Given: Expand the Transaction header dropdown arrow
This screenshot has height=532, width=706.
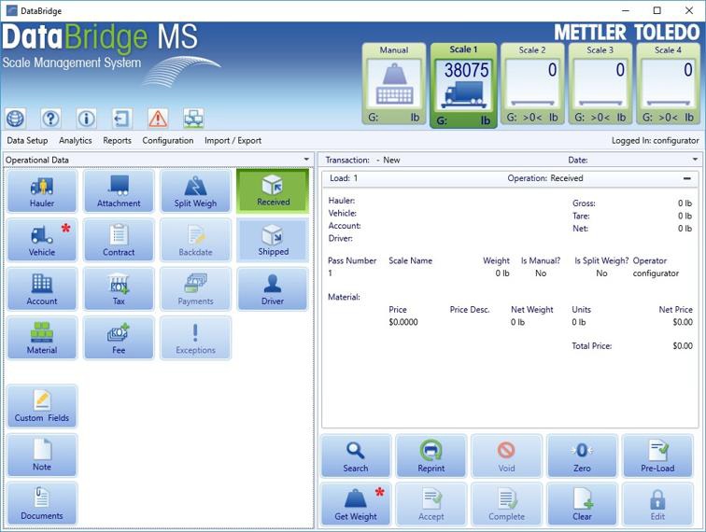Looking at the screenshot, I should (x=695, y=160).
